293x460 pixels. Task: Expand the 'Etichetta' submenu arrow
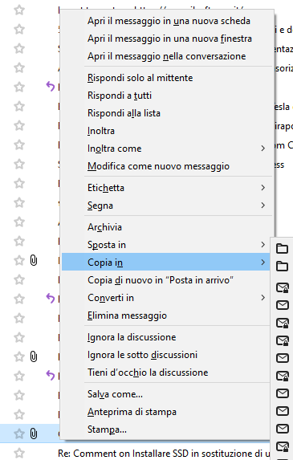[x=263, y=188]
